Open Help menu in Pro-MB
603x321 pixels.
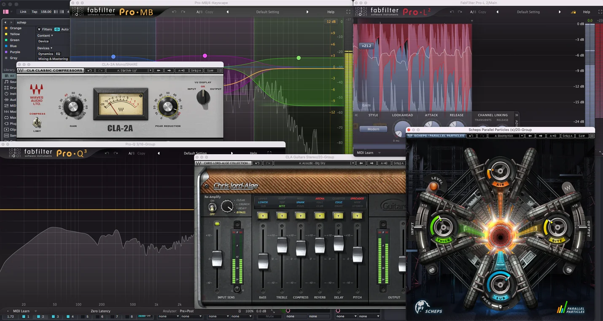[331, 12]
